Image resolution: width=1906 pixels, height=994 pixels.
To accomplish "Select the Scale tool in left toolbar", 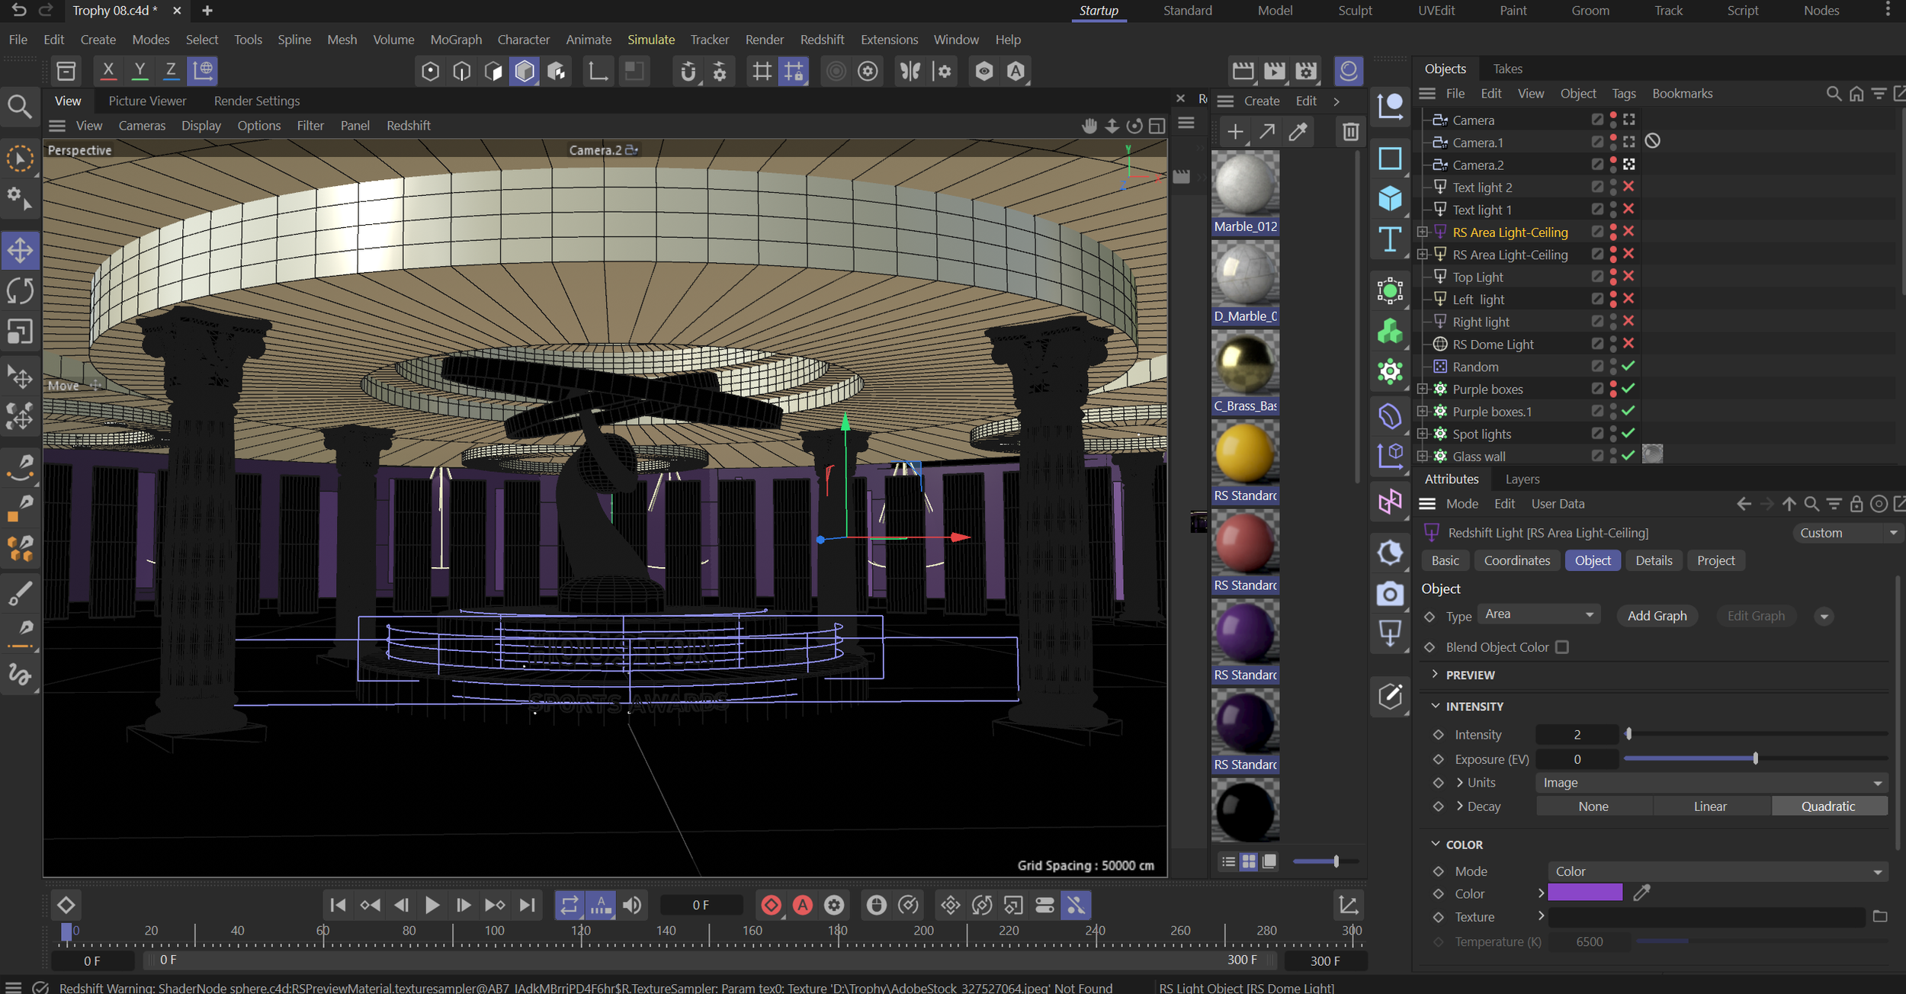I will [21, 332].
